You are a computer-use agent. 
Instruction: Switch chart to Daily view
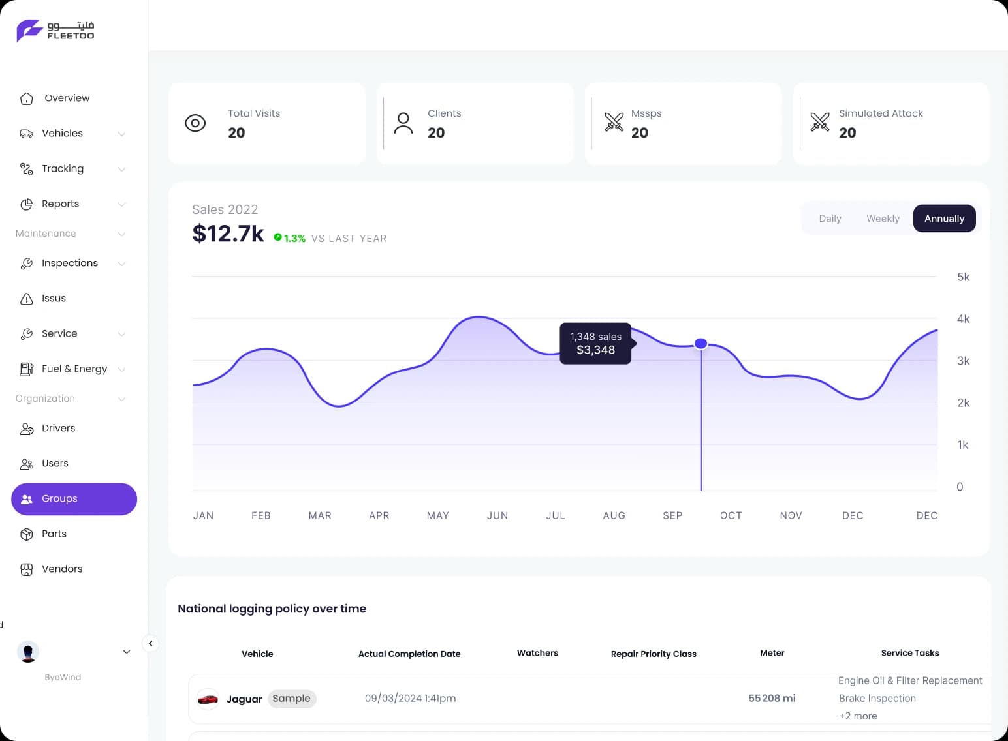point(830,219)
